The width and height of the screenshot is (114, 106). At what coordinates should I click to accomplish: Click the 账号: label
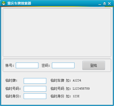10,65
